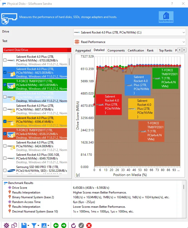Click the purple refresh arrow icon
Image resolution: width=188 pixels, height=228 pixels.
[73, 225]
